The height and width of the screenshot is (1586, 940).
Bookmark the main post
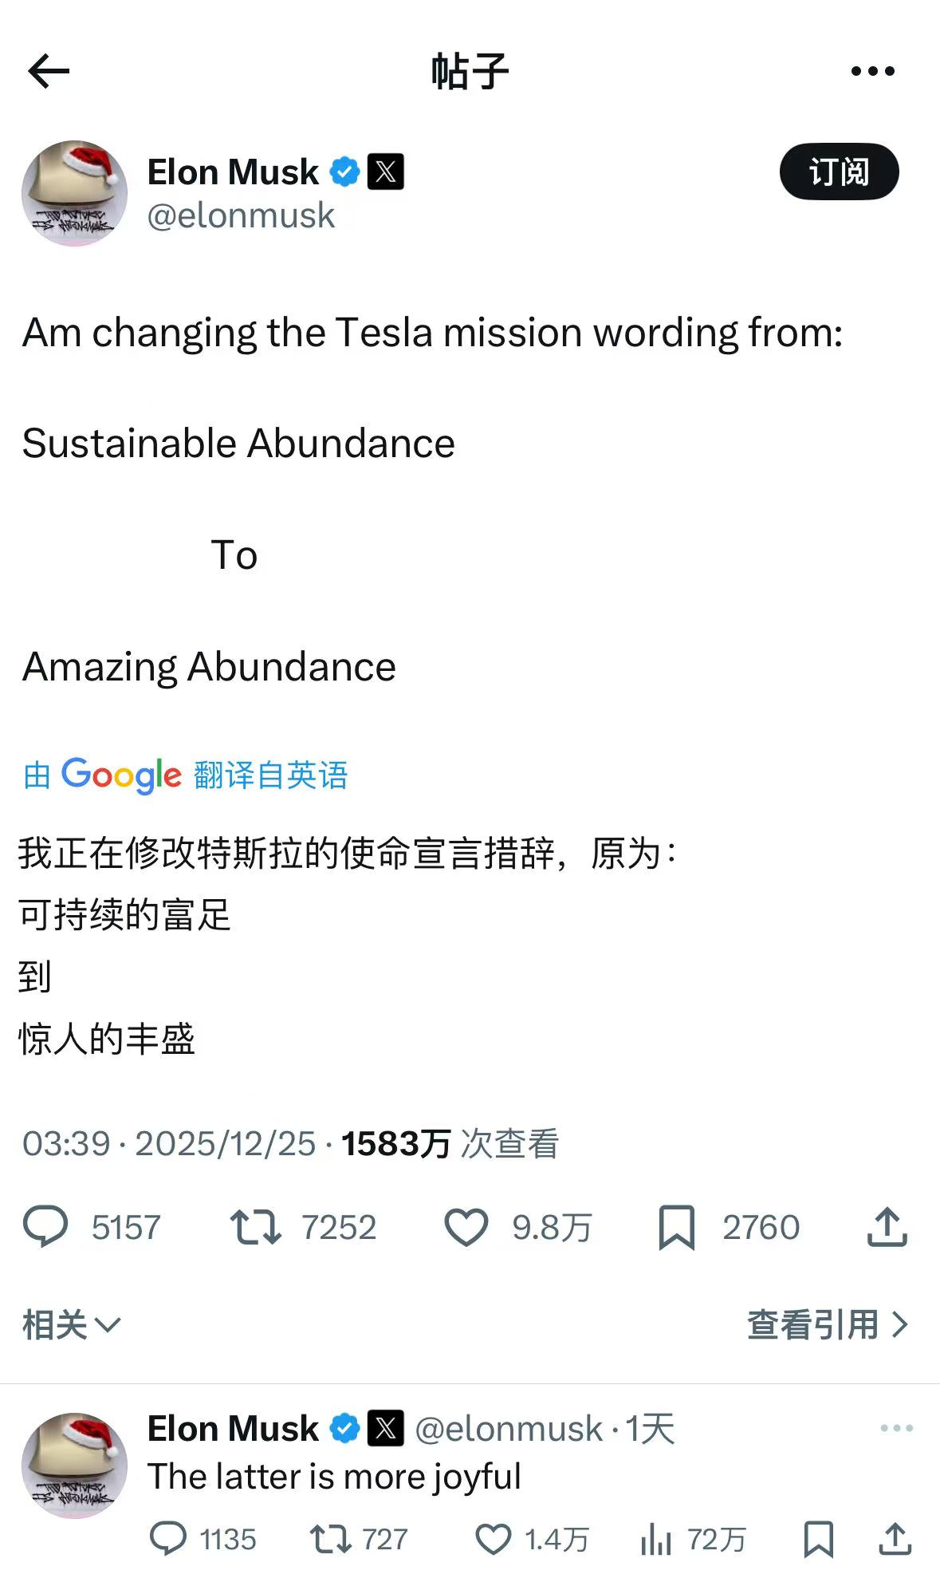[x=676, y=1227]
